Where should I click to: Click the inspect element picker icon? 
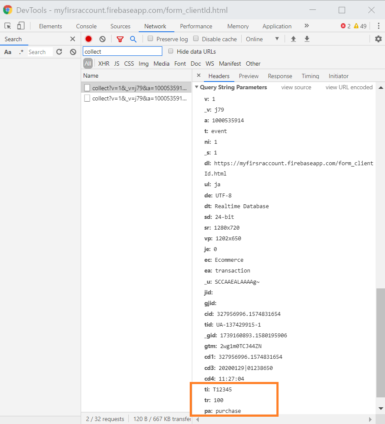[x=8, y=26]
